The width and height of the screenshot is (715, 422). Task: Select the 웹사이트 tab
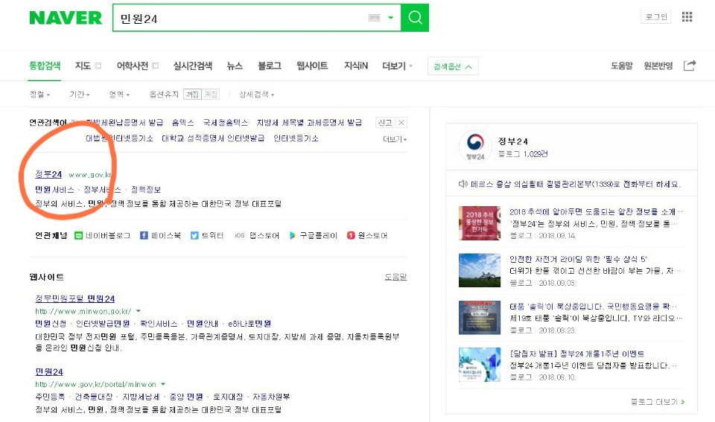click(x=312, y=65)
